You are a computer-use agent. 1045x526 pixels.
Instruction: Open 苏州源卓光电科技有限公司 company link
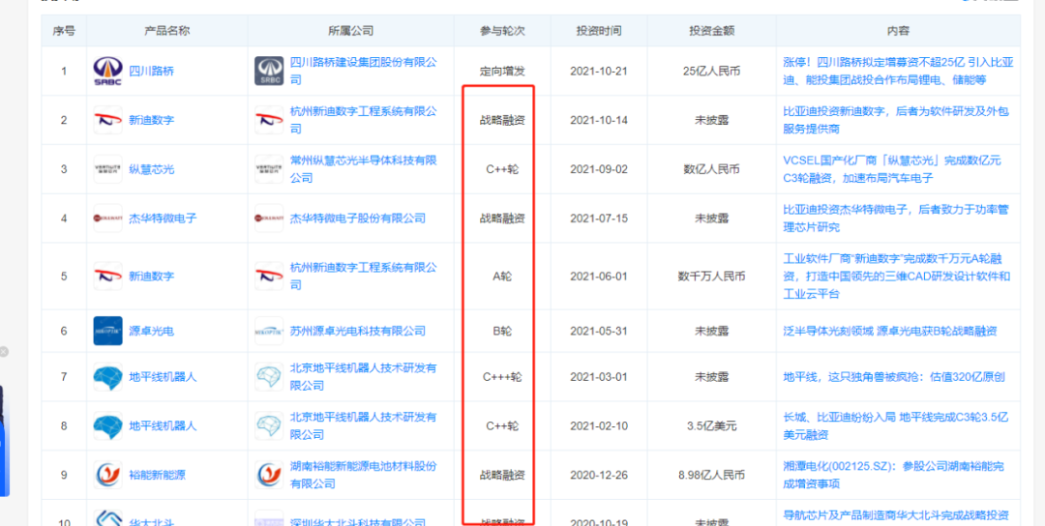tap(358, 331)
